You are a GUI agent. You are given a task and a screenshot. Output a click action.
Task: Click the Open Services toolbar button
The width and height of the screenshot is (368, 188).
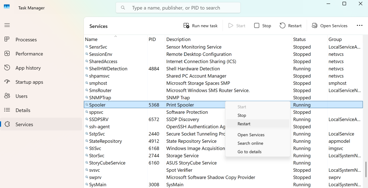[x=329, y=26]
